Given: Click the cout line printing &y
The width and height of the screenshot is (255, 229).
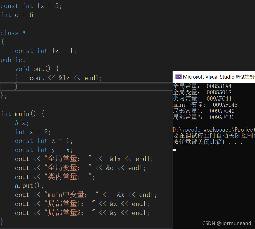Looking at the screenshot, I should [x=82, y=213].
